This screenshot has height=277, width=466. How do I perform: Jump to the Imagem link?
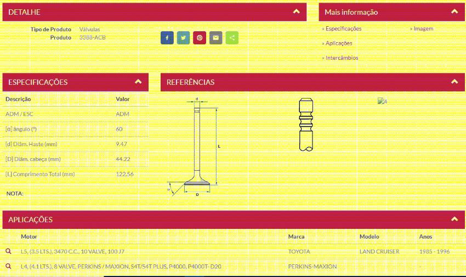tap(423, 28)
